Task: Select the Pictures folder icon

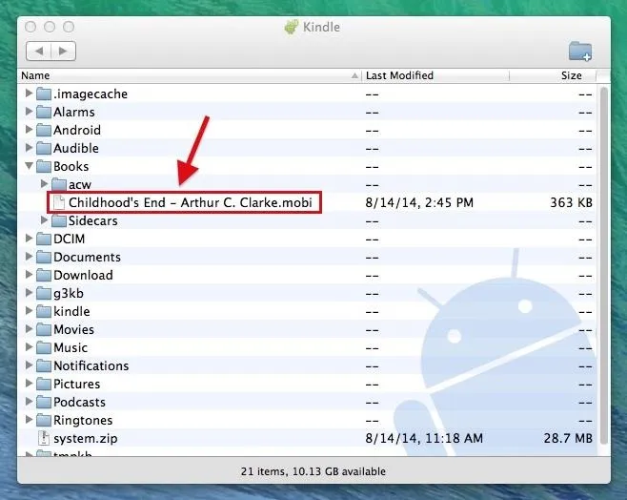Action: pos(44,384)
